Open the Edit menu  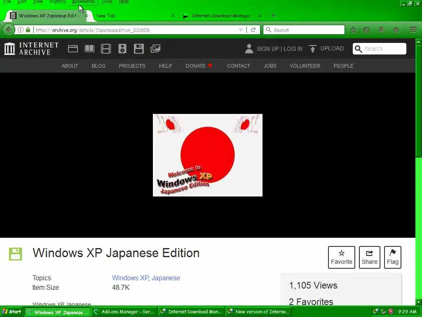pos(22,2)
